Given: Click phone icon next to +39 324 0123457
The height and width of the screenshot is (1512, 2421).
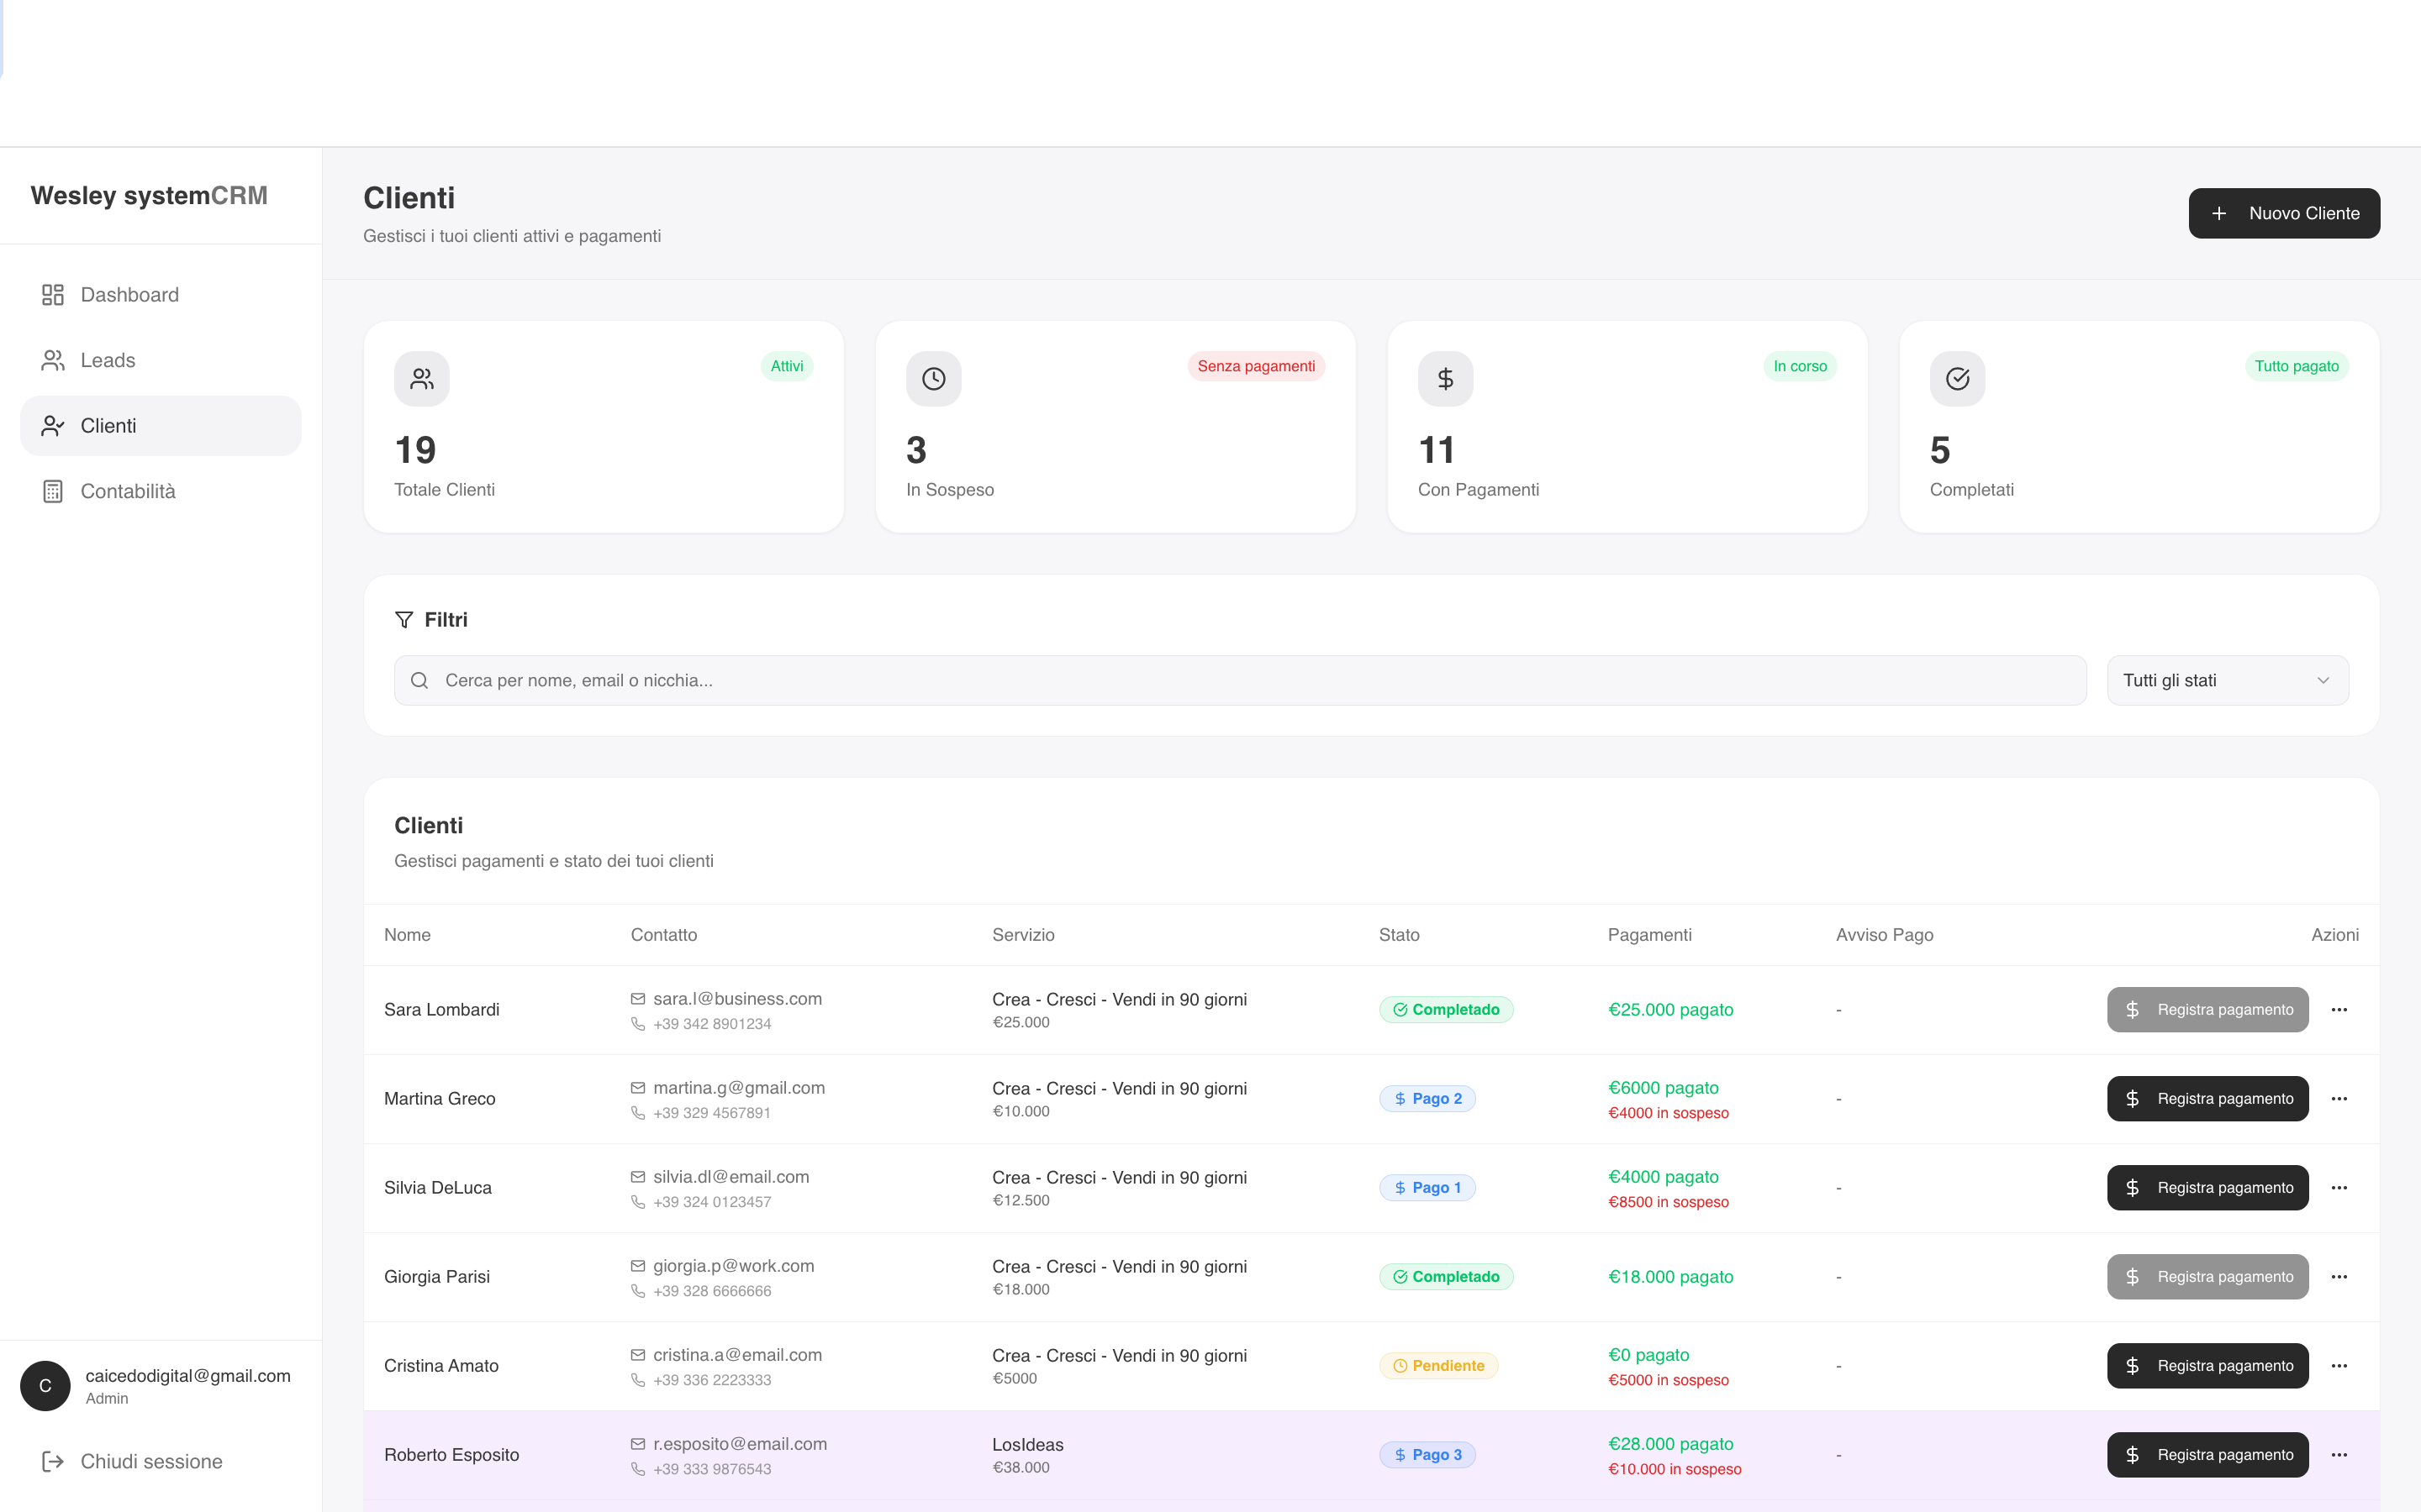Looking at the screenshot, I should tap(637, 1201).
